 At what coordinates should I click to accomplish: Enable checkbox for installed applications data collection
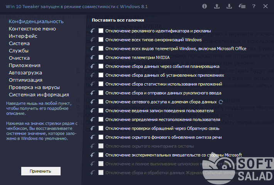(x=101, y=75)
